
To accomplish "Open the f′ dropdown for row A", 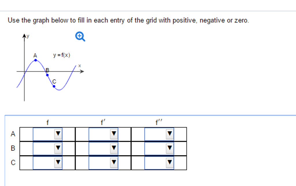I will (103, 134).
